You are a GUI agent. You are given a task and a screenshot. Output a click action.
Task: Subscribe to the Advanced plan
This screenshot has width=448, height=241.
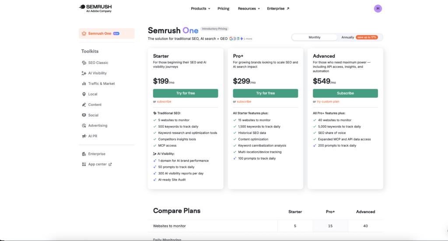pos(345,93)
